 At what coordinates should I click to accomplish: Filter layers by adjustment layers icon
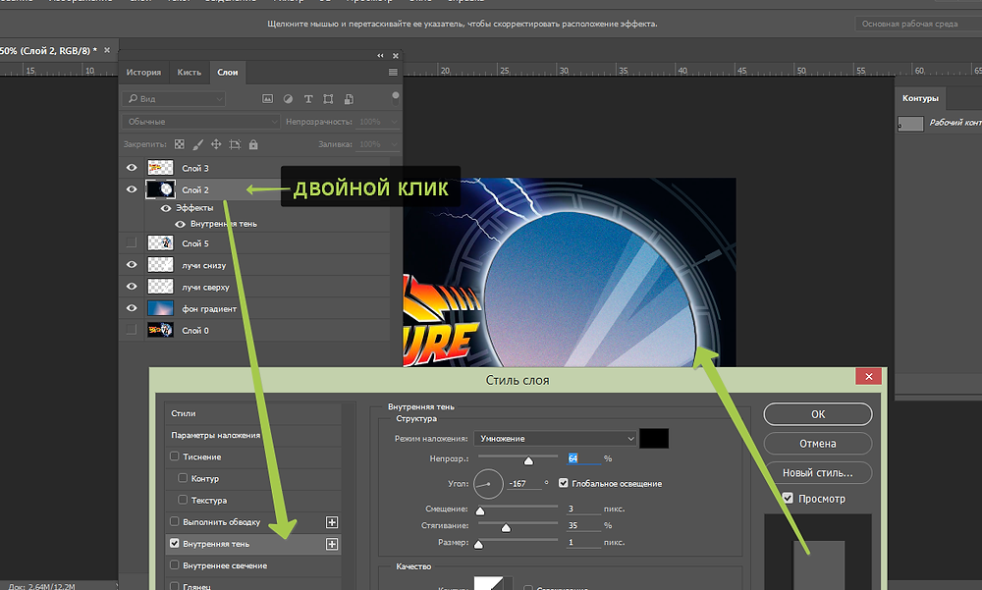288,99
